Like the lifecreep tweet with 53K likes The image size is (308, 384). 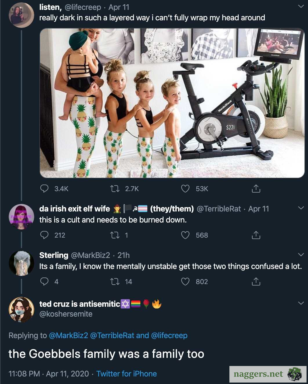[185, 189]
